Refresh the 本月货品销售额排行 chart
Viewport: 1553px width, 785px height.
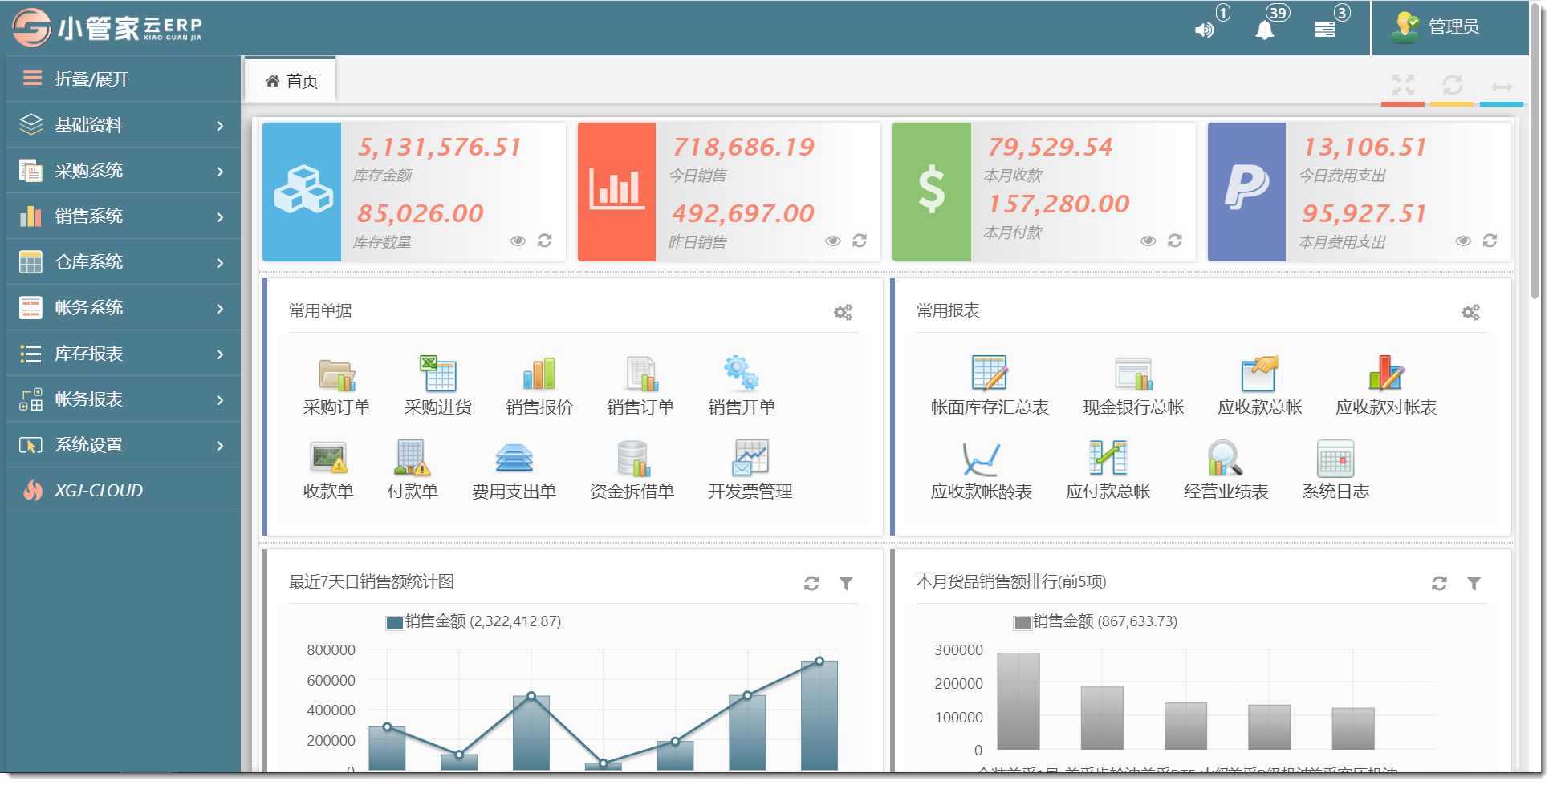[x=1439, y=583]
